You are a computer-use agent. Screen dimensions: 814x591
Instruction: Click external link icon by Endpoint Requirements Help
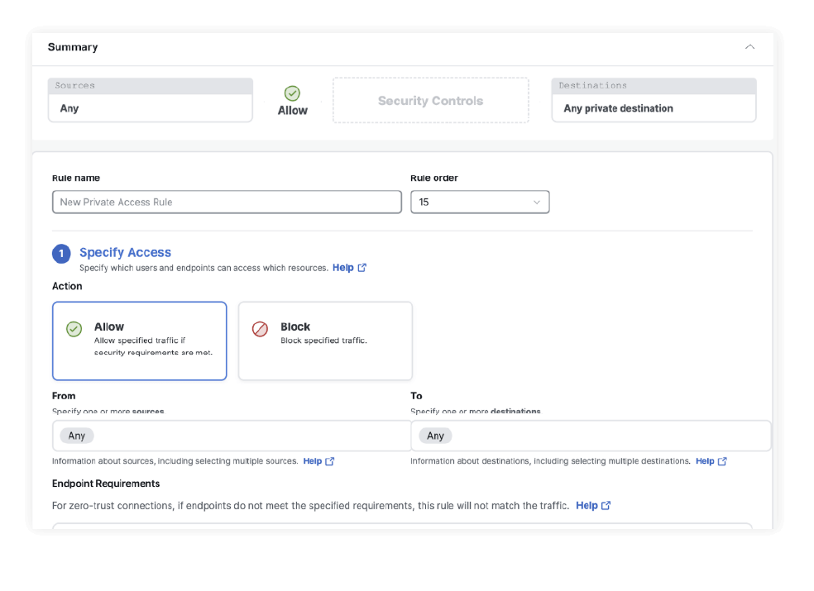pyautogui.click(x=606, y=505)
